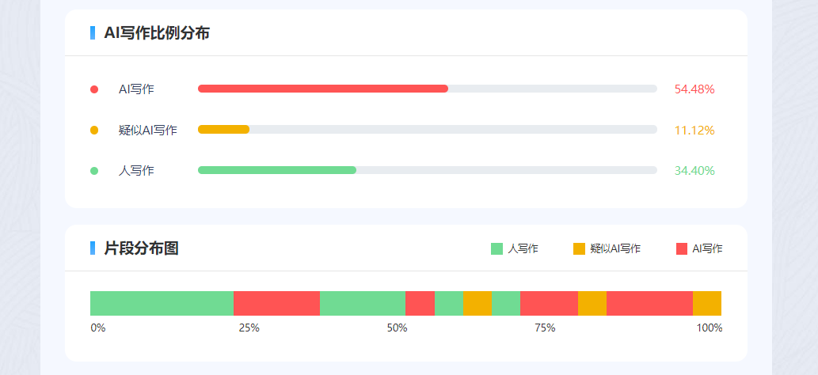Click the green 人写作 bullet dot
This screenshot has height=375, width=818.
coord(94,170)
